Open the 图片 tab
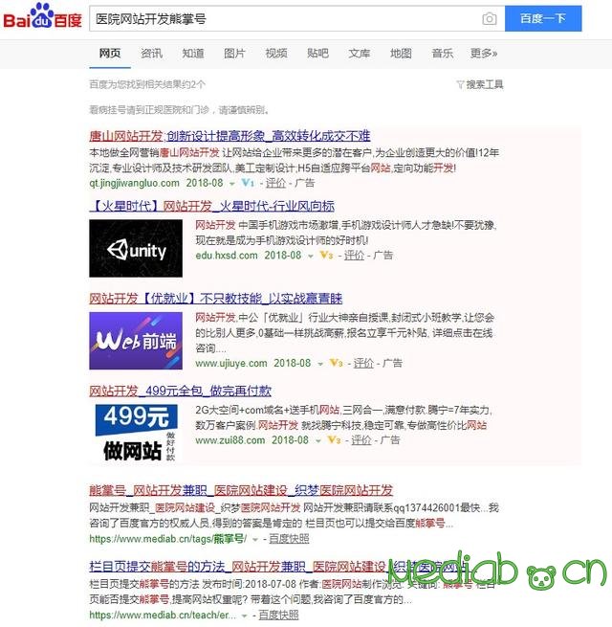This screenshot has width=612, height=627. click(x=234, y=54)
